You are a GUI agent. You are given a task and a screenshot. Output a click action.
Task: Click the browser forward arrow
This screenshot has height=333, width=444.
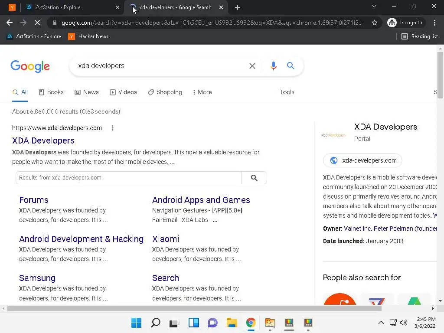(x=23, y=23)
